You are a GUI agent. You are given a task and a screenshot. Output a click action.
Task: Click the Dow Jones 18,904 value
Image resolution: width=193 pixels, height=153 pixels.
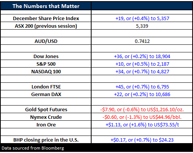(142, 57)
